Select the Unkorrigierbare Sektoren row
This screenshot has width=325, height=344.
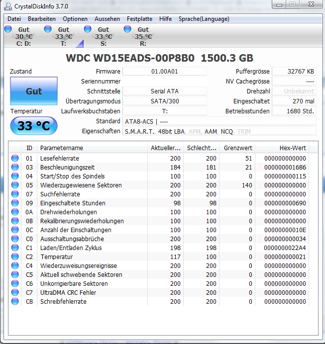click(163, 284)
